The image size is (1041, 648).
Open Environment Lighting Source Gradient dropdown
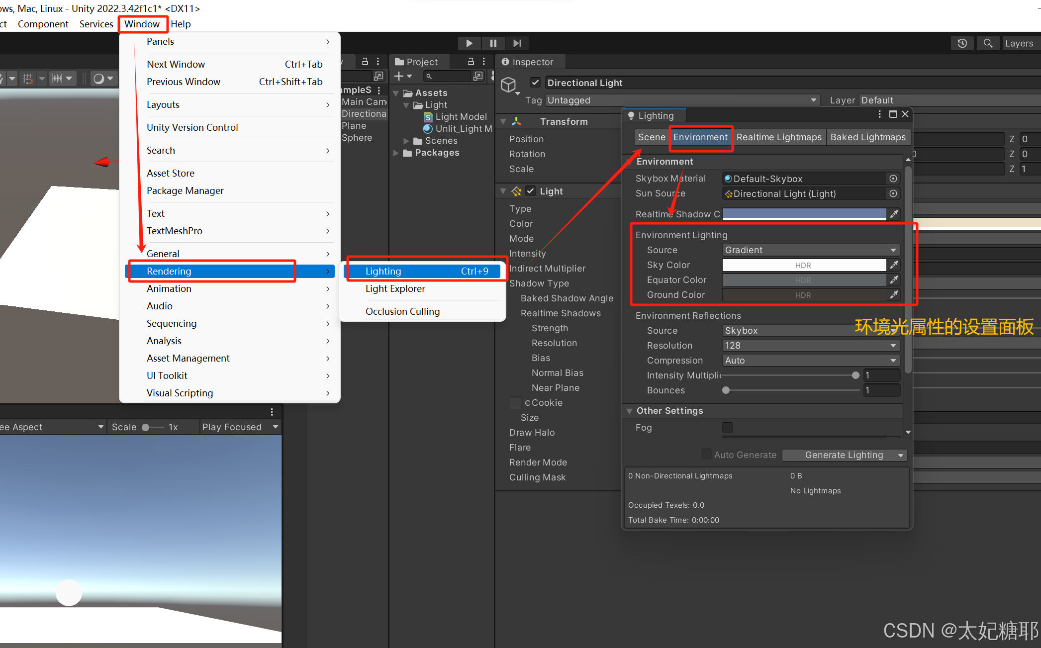(x=811, y=250)
